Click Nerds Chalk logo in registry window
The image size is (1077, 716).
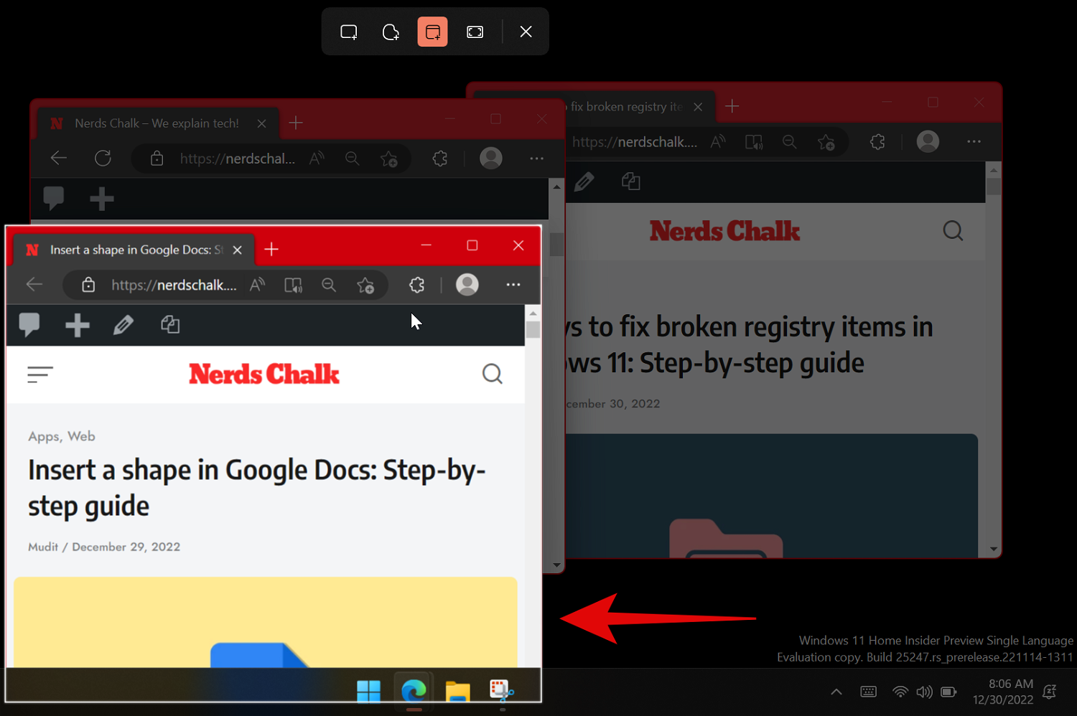point(724,231)
